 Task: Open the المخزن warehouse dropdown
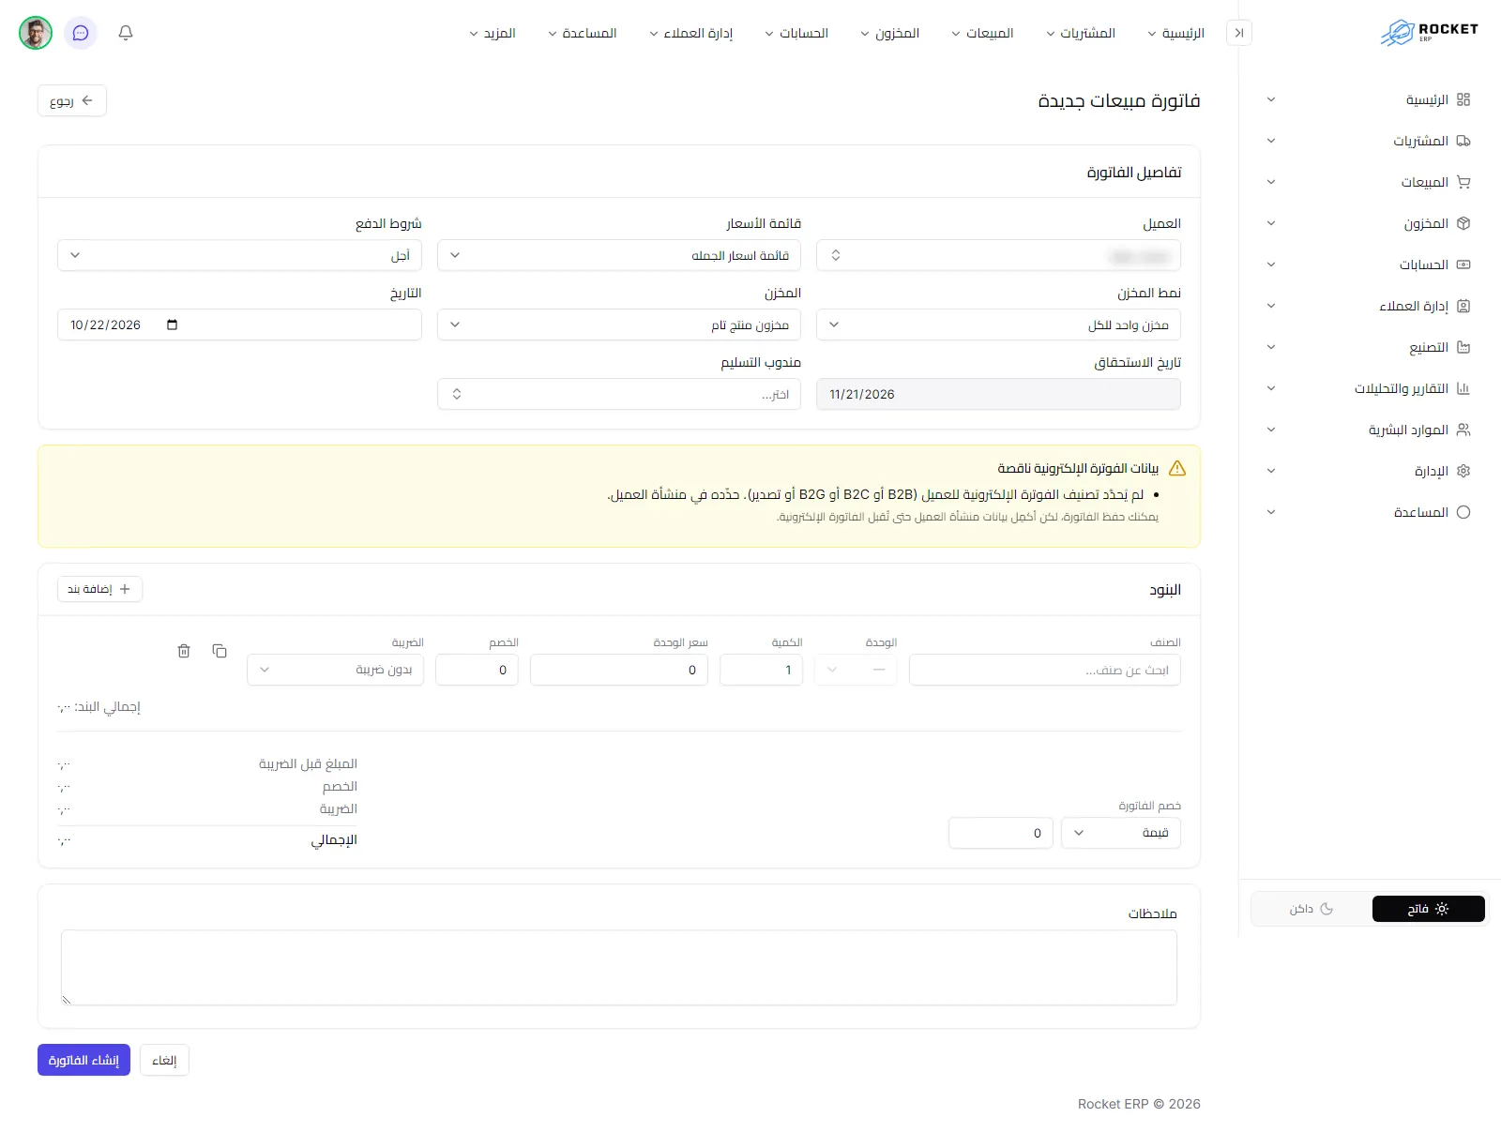click(619, 325)
